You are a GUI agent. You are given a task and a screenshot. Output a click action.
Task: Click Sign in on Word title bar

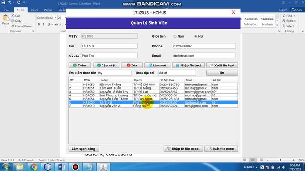tap(283, 9)
